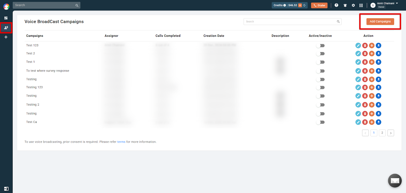Image resolution: width=406 pixels, height=193 pixels.
Task: Toggle active switch for Test Ca
Action: (320, 122)
